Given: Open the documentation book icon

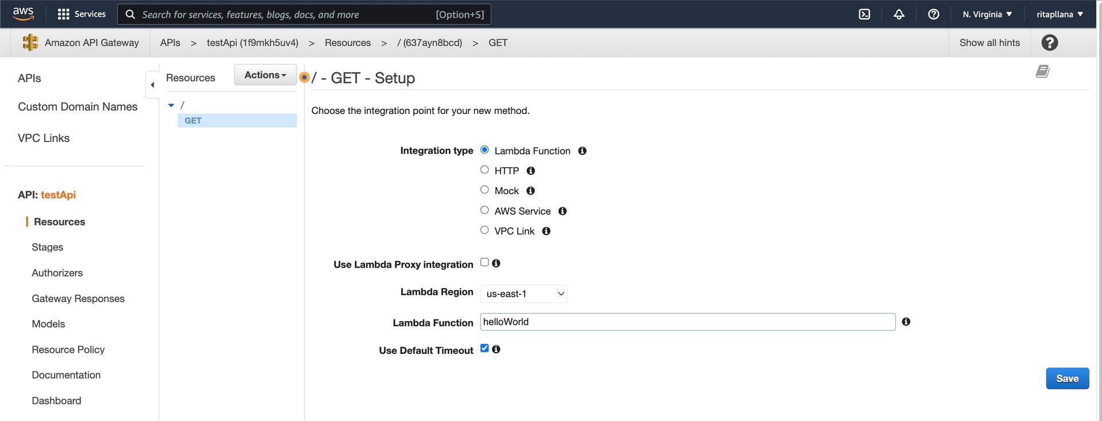Looking at the screenshot, I should tap(1042, 72).
